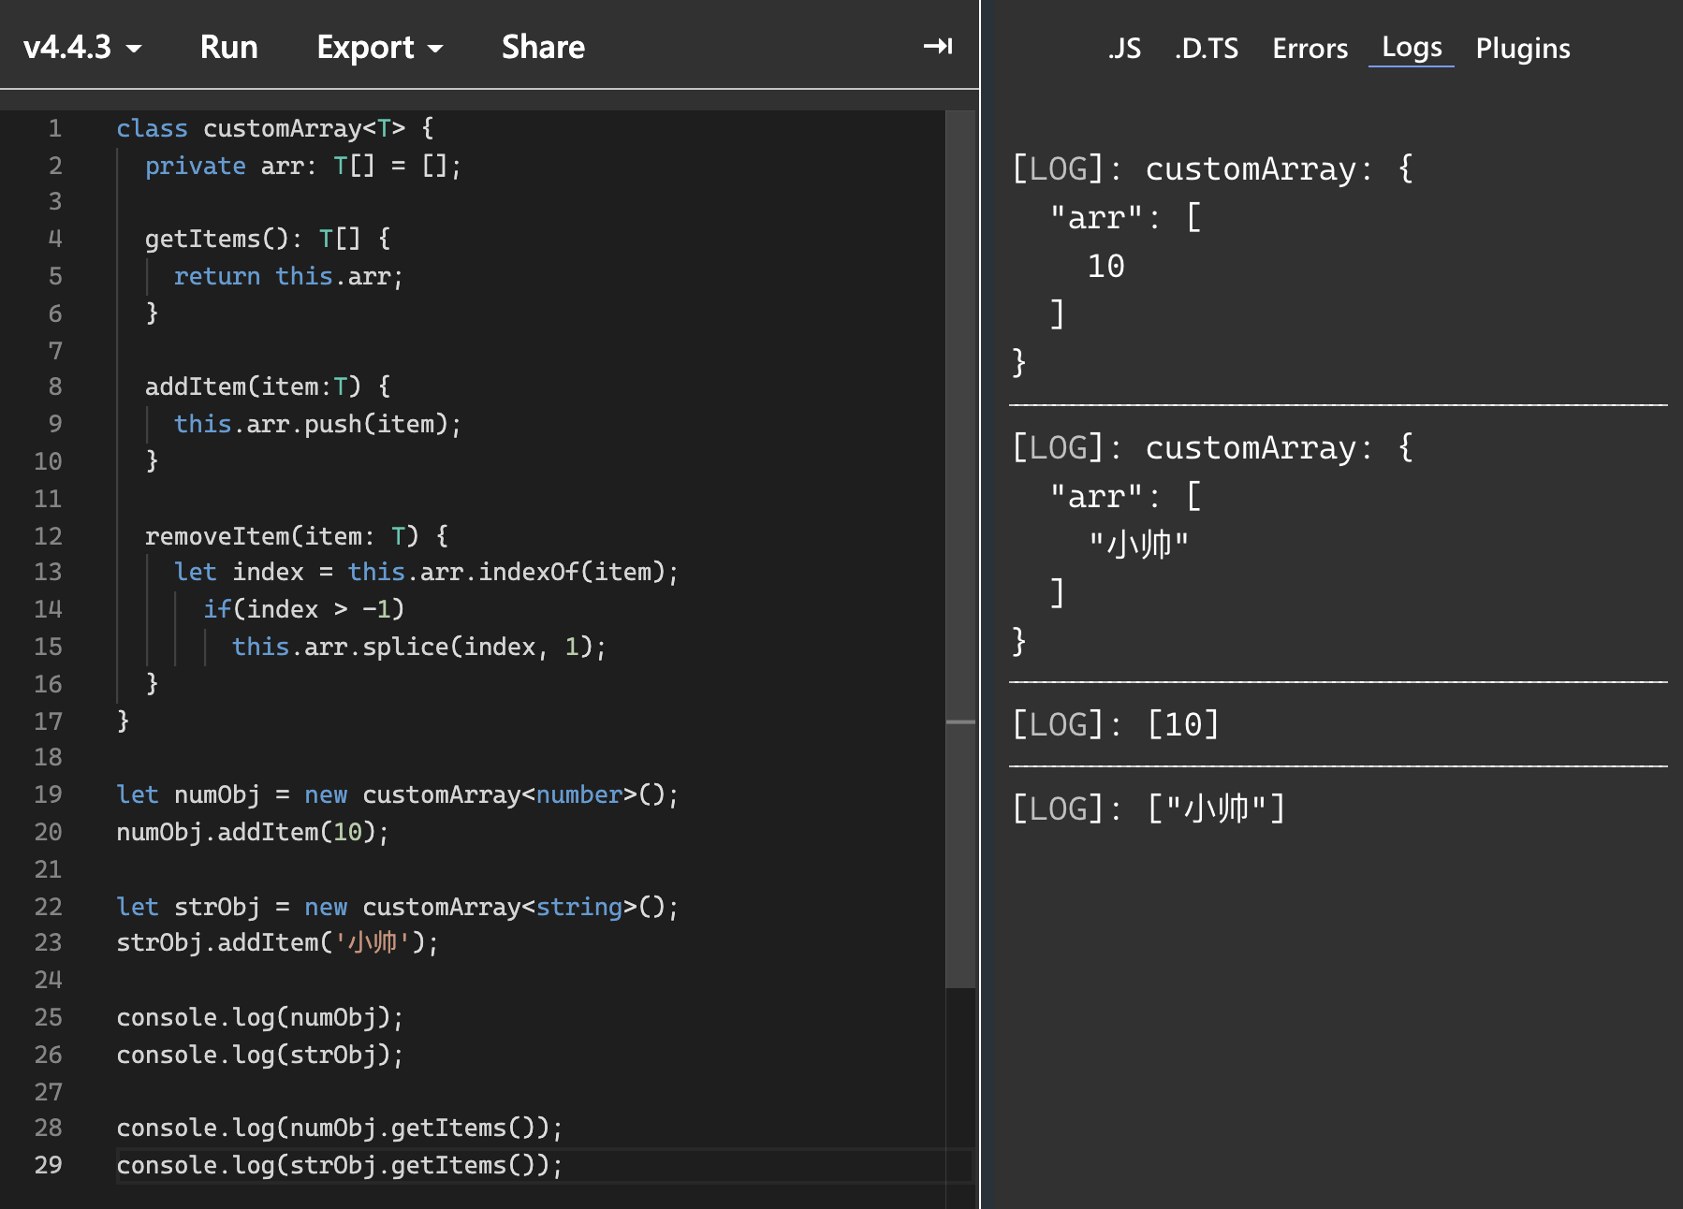Click line number 19 in the gutter
This screenshot has height=1209, width=1683.
coord(49,794)
